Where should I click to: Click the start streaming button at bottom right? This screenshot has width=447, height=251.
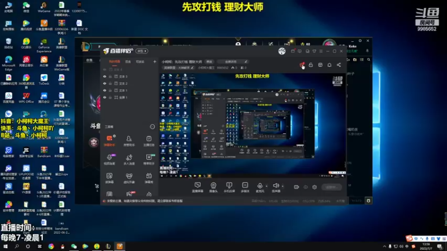tap(331, 187)
